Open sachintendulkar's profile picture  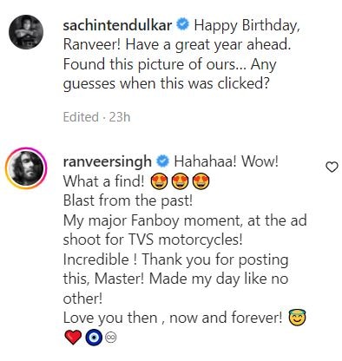tap(26, 32)
